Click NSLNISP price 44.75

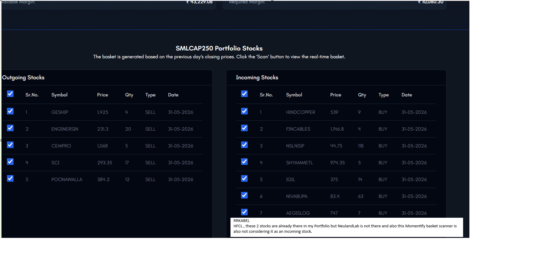(x=336, y=146)
